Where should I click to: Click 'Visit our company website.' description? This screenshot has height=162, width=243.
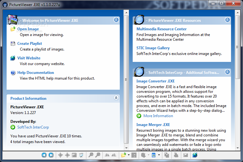42,64
